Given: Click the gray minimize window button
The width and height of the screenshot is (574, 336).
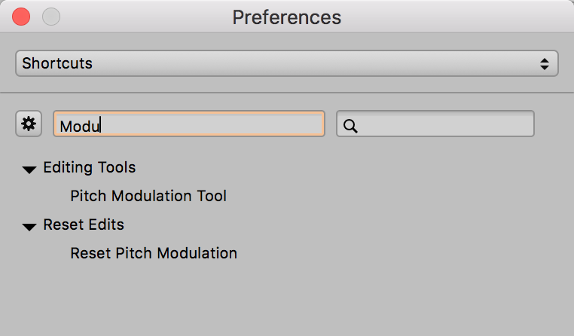Looking at the screenshot, I should [51, 16].
